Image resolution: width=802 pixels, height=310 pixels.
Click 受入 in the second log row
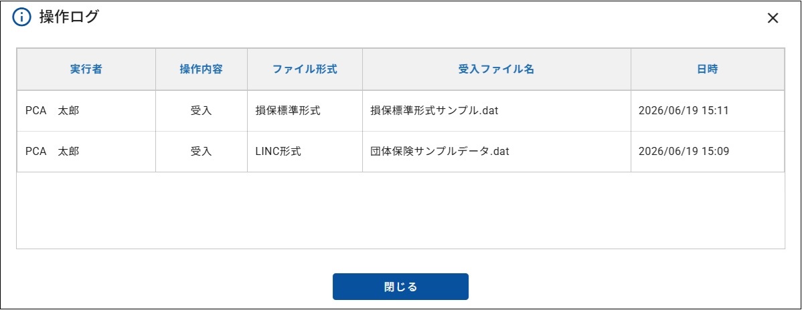click(x=202, y=152)
